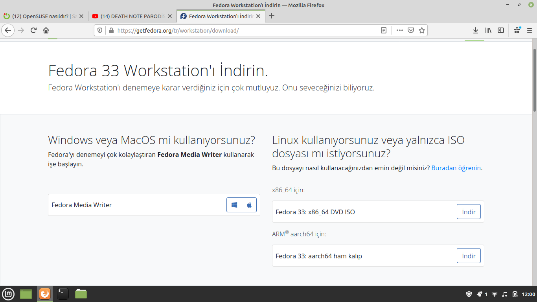Close the Fedora Workstation tab
The image size is (537, 302).
[259, 16]
